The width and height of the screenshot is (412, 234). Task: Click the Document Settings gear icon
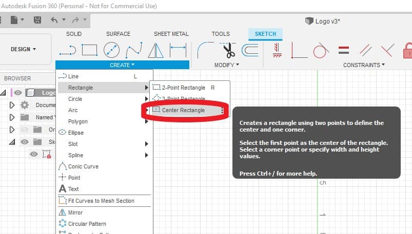(x=25, y=105)
